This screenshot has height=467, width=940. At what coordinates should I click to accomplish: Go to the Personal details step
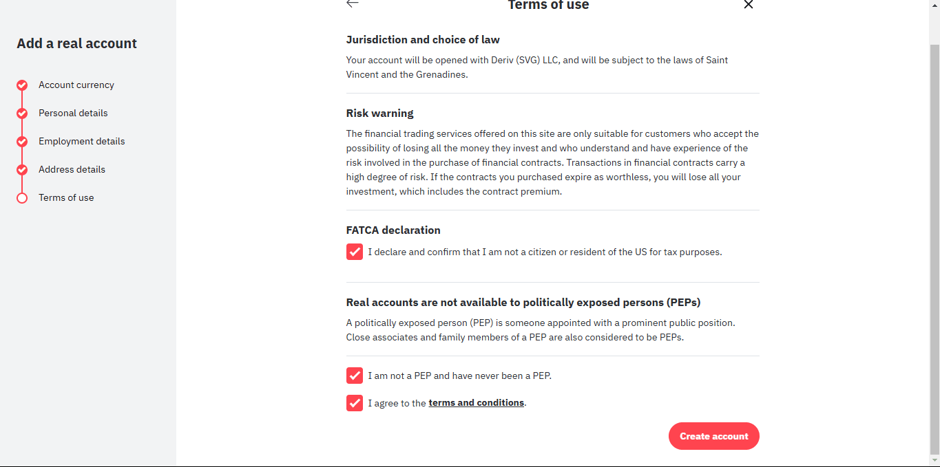click(x=73, y=113)
